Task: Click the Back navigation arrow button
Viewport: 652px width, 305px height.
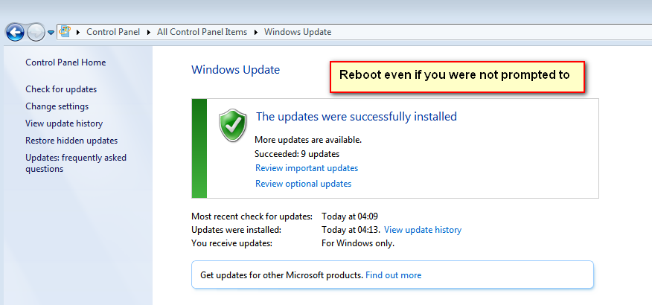Action: tap(15, 32)
